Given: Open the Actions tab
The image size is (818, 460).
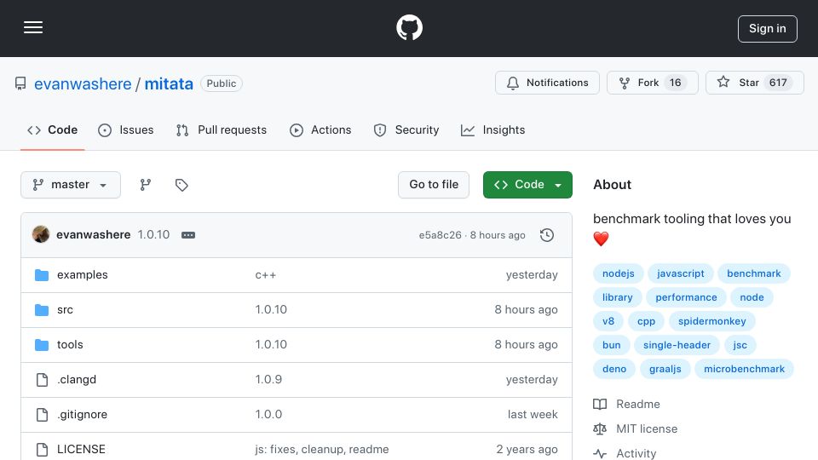Looking at the screenshot, I should pyautogui.click(x=320, y=129).
